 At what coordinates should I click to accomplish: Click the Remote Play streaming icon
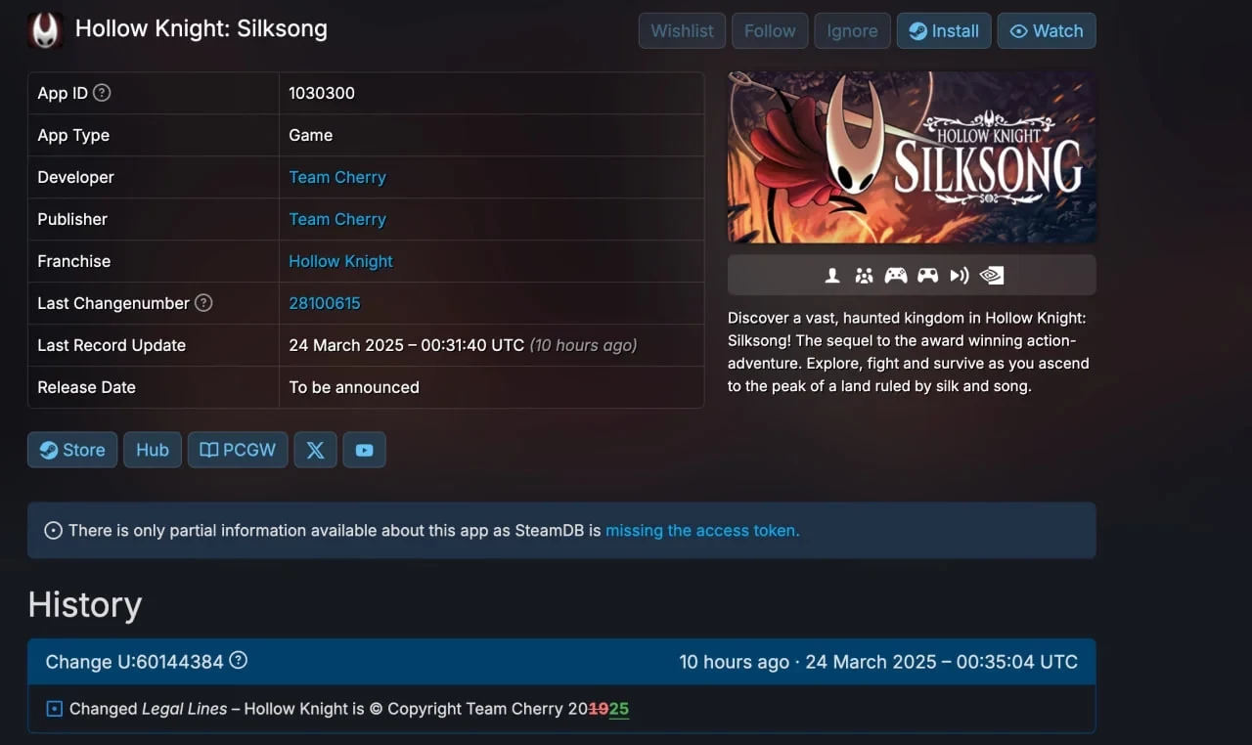tap(959, 276)
